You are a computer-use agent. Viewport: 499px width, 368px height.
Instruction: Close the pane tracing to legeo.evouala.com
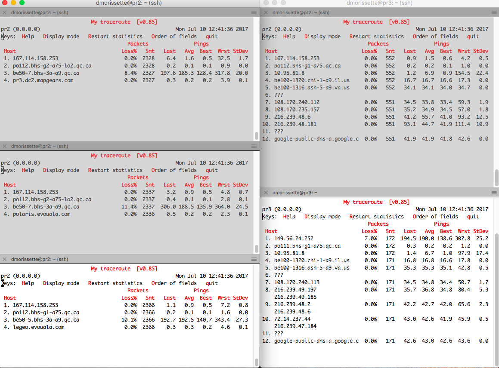click(4, 259)
